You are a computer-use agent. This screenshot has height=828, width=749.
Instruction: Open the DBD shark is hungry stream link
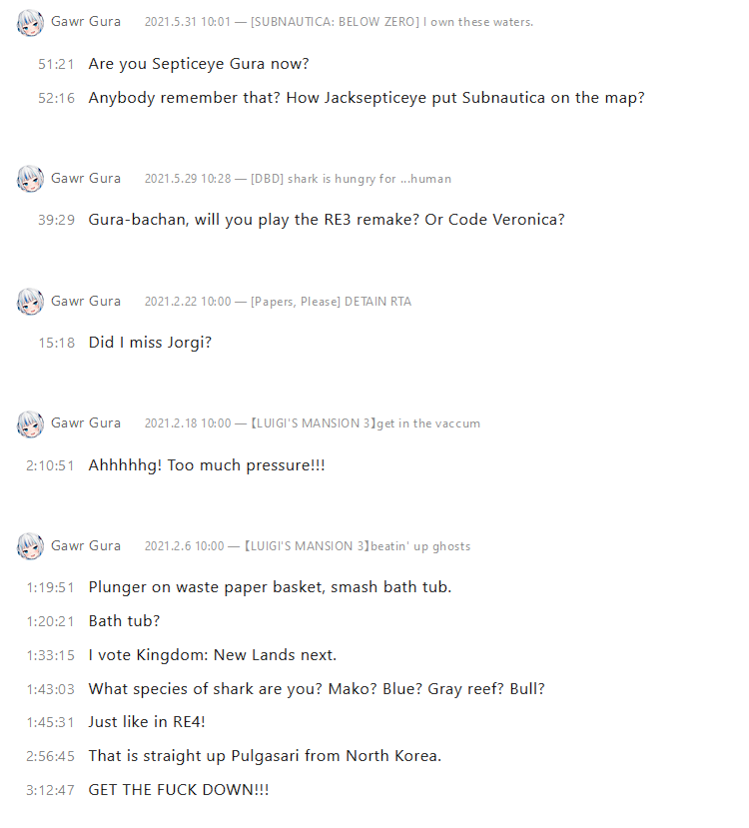point(351,179)
